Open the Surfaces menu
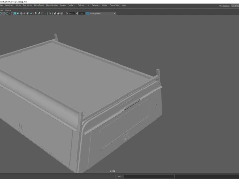The image size is (239, 179). (x=72, y=5)
